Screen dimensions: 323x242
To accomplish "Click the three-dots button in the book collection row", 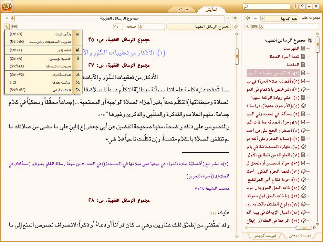I will click(255, 18).
